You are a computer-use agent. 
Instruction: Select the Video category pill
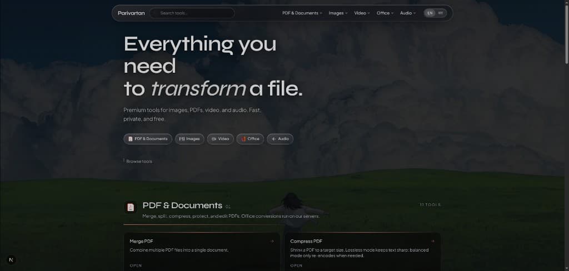[220, 139]
